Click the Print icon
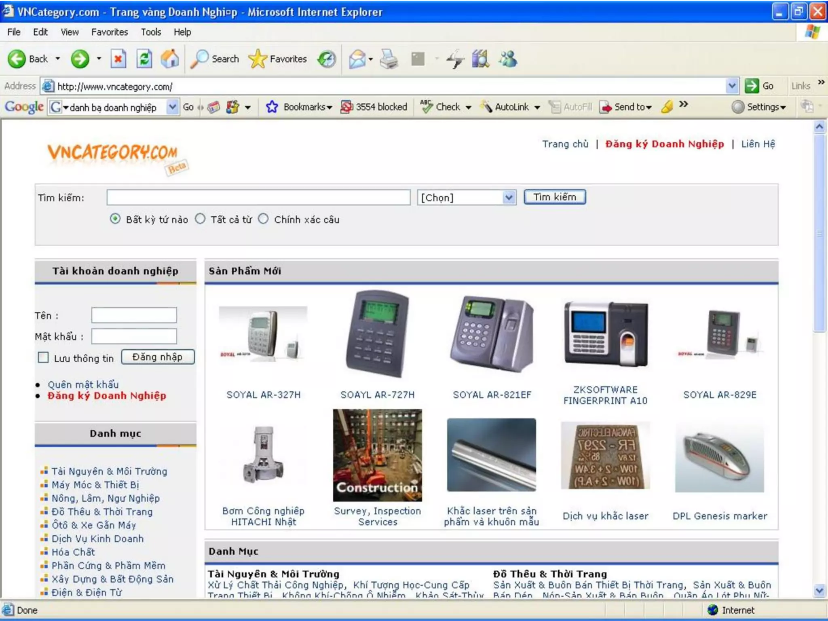Screen dimensions: 828x621 coord(389,59)
